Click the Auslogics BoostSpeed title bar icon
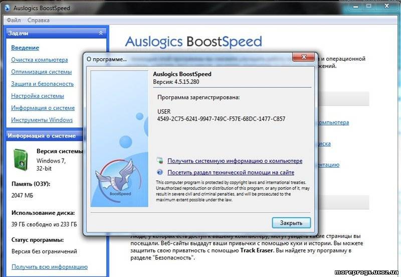 point(7,8)
